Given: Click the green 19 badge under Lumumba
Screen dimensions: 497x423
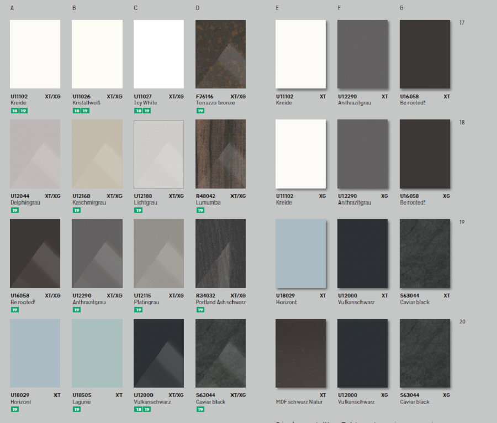Looking at the screenshot, I should pyautogui.click(x=199, y=210).
